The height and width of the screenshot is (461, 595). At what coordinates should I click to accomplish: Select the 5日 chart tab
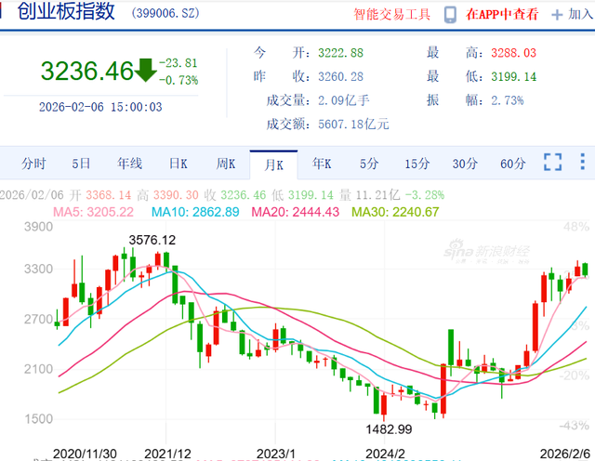[81, 164]
